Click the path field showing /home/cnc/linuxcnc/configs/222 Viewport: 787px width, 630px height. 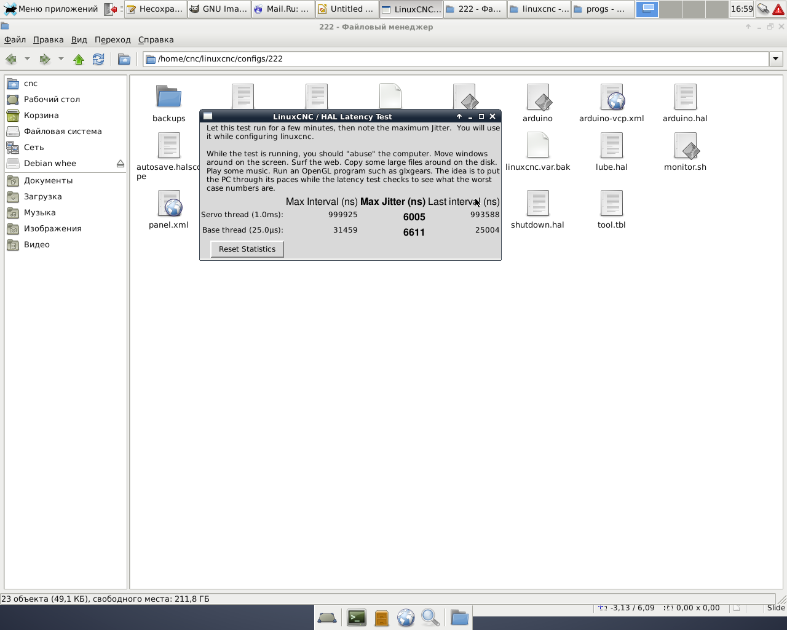(456, 59)
